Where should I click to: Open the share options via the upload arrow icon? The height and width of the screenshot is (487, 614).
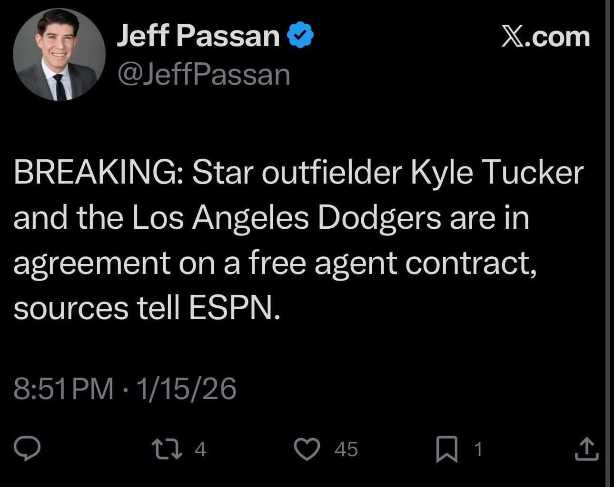[586, 449]
